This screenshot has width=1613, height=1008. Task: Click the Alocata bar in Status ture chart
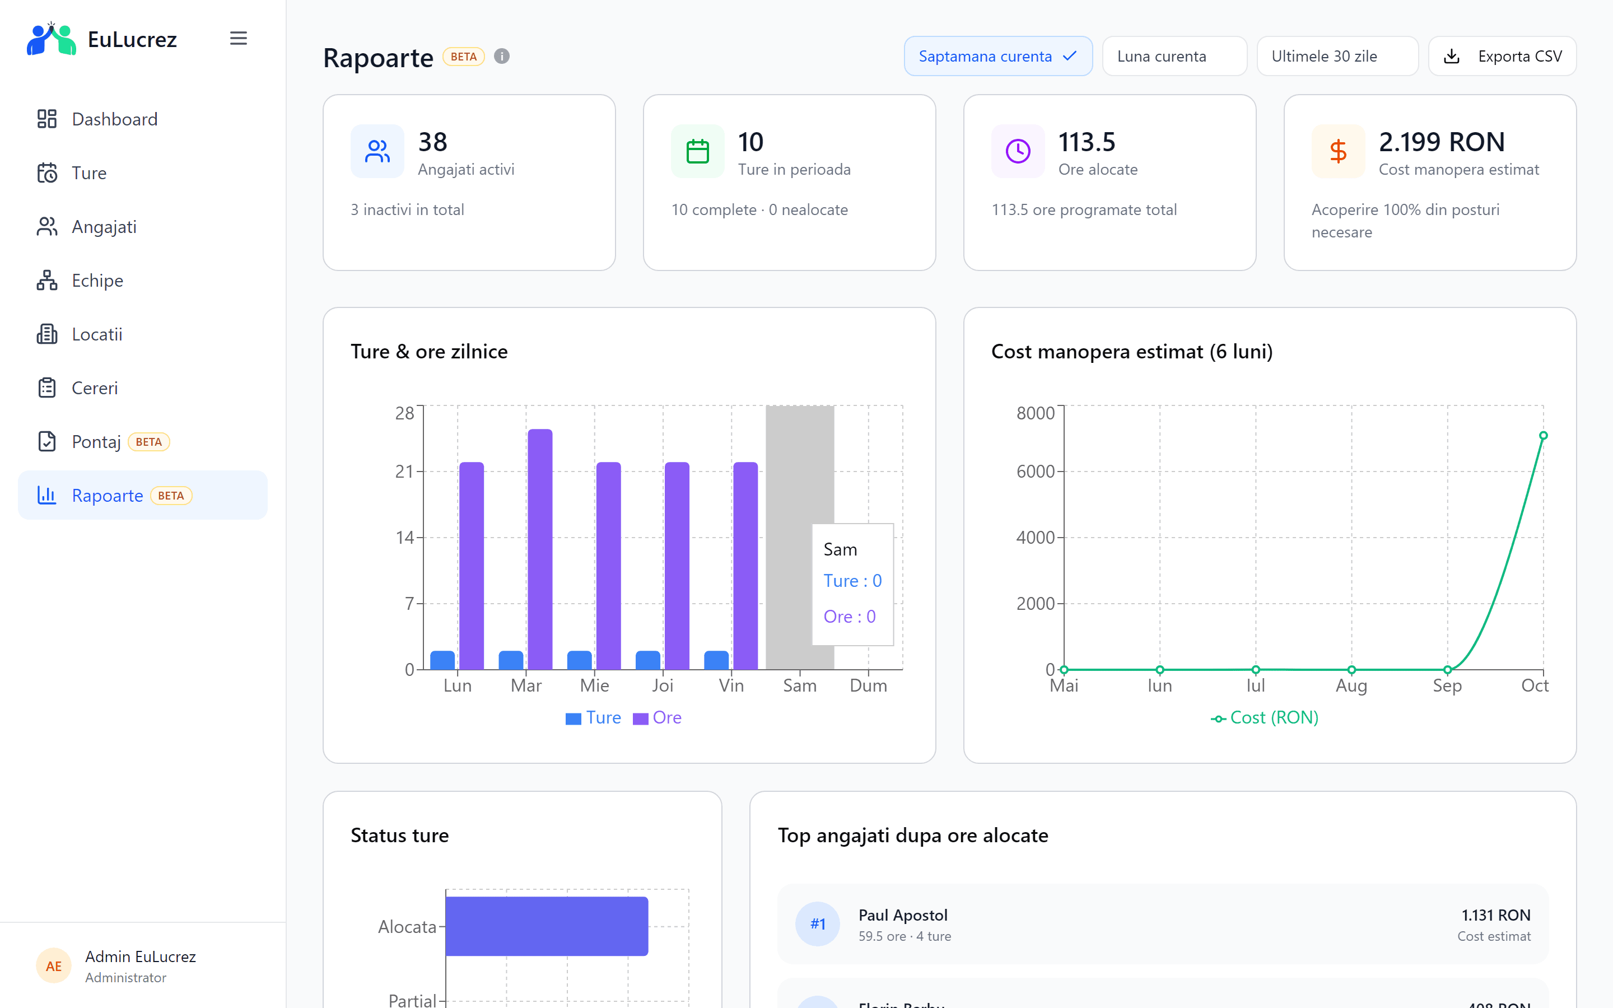(547, 926)
